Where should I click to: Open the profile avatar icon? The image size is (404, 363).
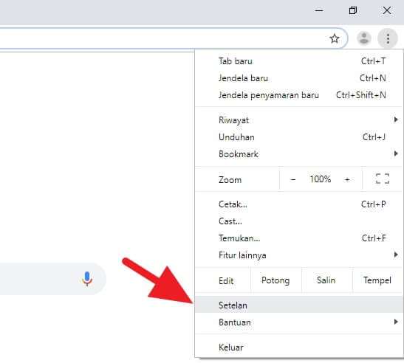tap(364, 38)
